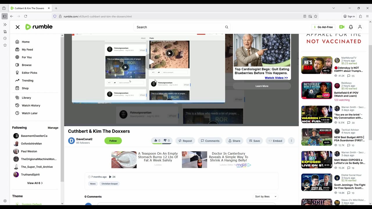Bookmark the page with star icon
Screen dimensions: 372x209
pyautogui.click(x=316, y=16)
